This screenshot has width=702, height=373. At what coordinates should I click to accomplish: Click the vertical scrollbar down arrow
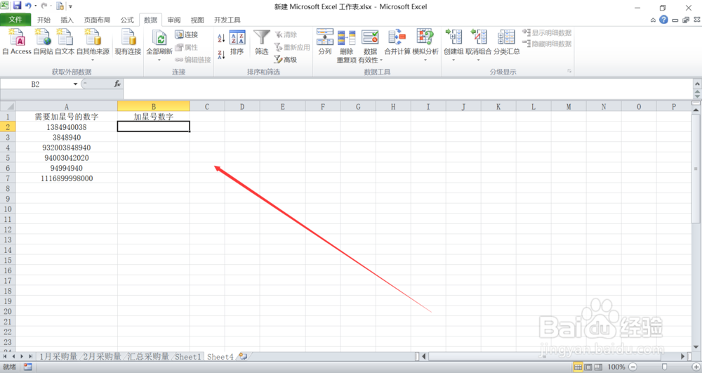pos(696,346)
